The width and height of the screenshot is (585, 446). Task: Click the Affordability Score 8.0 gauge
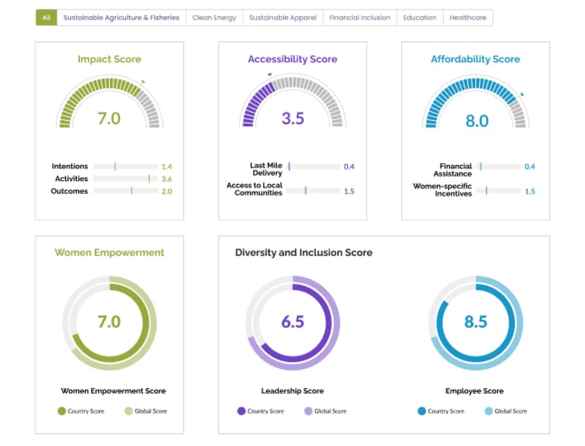pos(475,102)
